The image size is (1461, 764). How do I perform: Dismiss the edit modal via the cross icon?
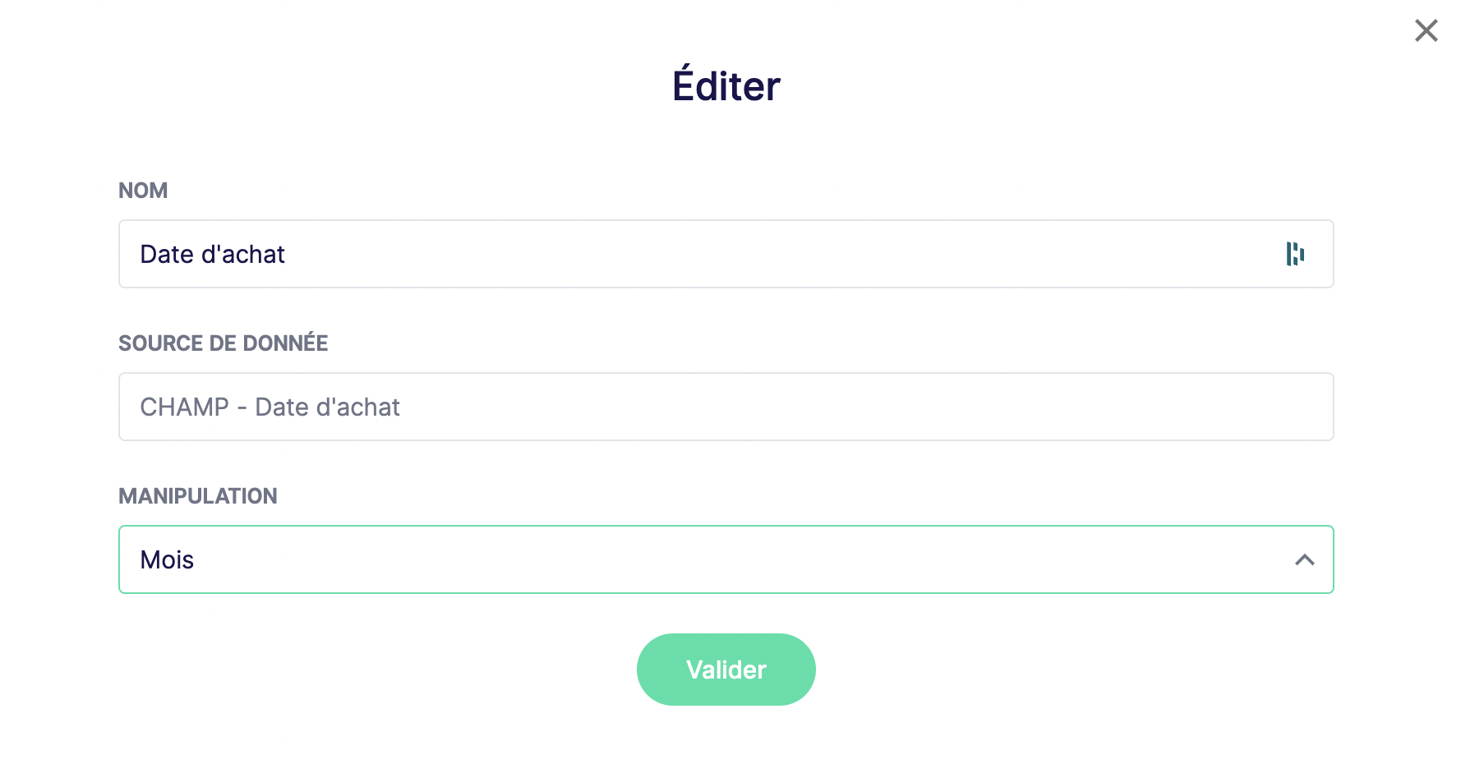(x=1426, y=30)
